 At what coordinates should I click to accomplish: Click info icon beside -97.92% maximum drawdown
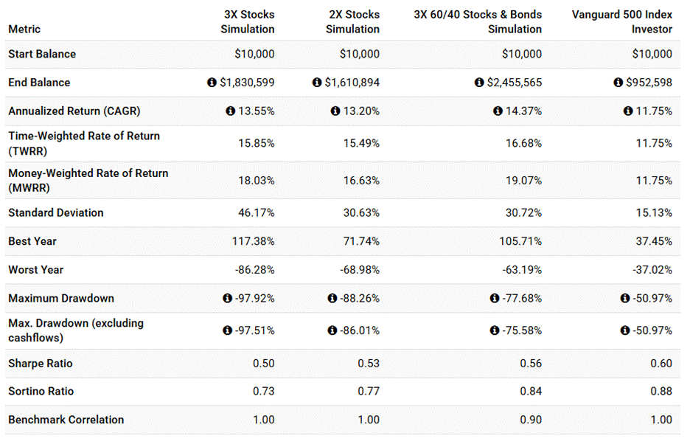click(x=227, y=299)
